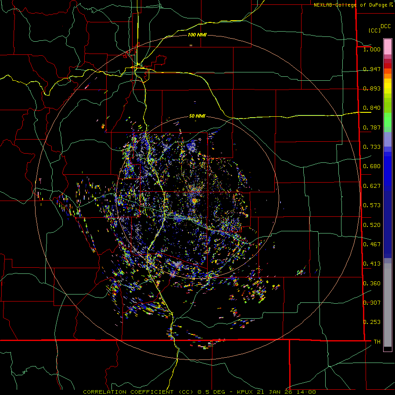Click the [CC] units label
Image resolution: width=395 pixels, height=395 pixels.
click(374, 30)
